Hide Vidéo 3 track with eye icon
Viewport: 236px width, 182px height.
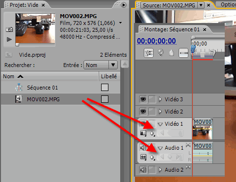[x=143, y=99]
